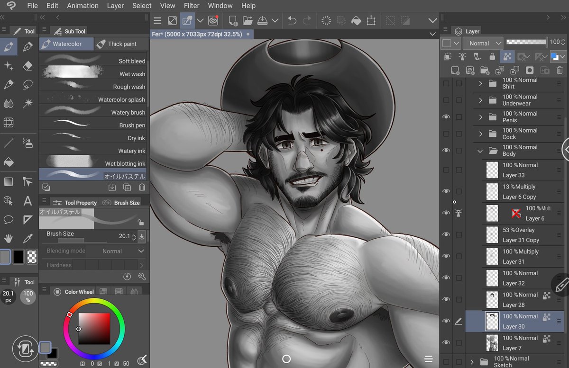Clear selection content with spinner icon
Viewport: 569px width, 368px height.
coord(326,20)
